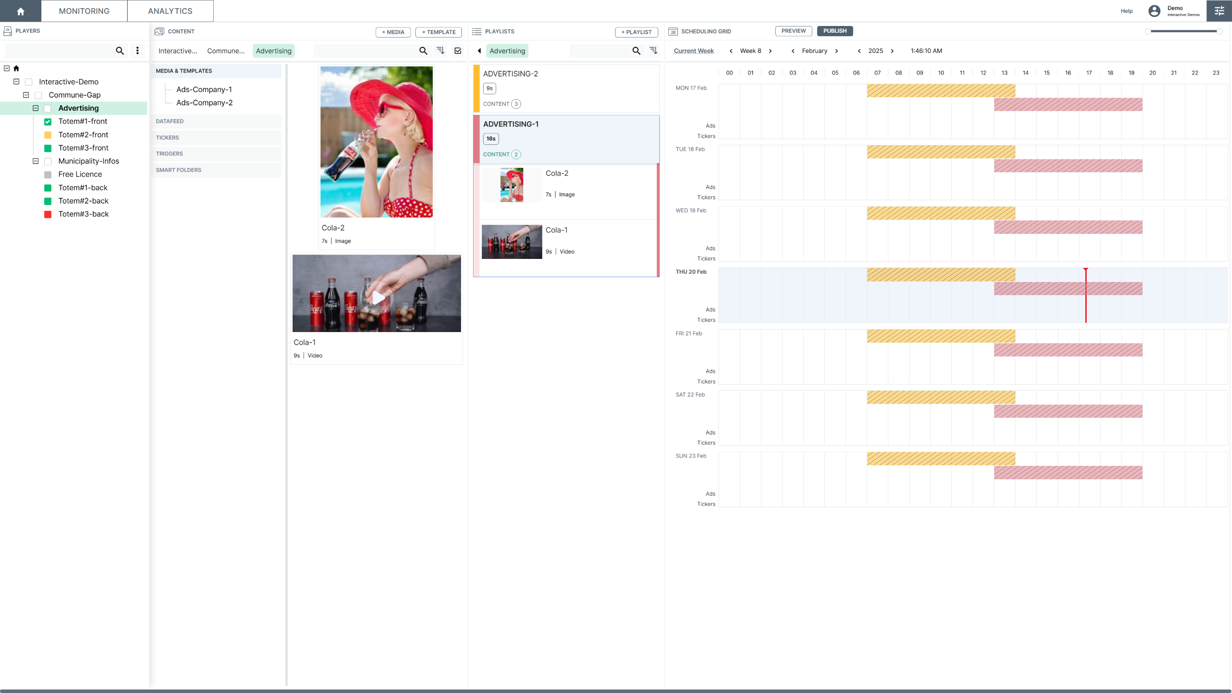The width and height of the screenshot is (1232, 693).
Task: Open the Demo user account icon
Action: [x=1155, y=11]
